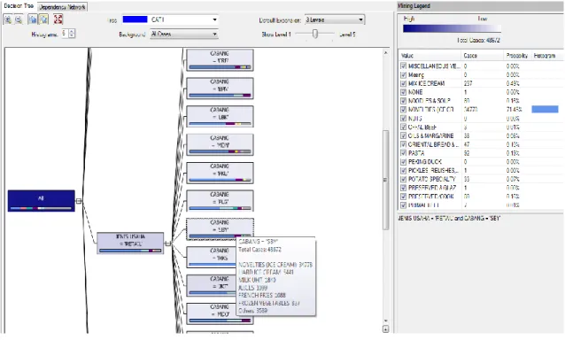Open the Dependency Network tab
Viewport: 565px width, 340px height.
click(62, 7)
